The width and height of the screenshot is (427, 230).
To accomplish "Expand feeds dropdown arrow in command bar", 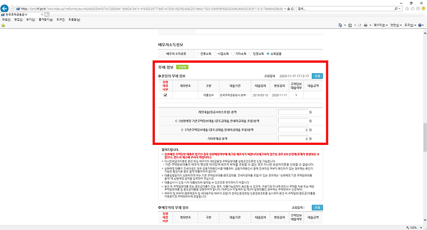I will tap(355, 25).
